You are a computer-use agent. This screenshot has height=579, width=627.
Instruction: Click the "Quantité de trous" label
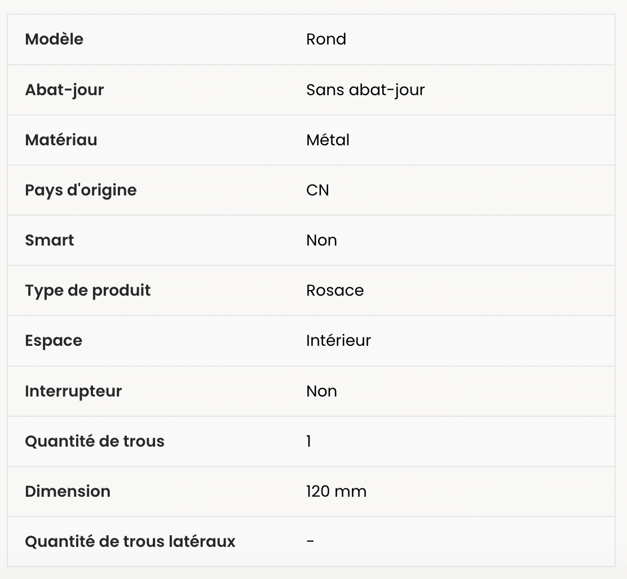pos(95,441)
